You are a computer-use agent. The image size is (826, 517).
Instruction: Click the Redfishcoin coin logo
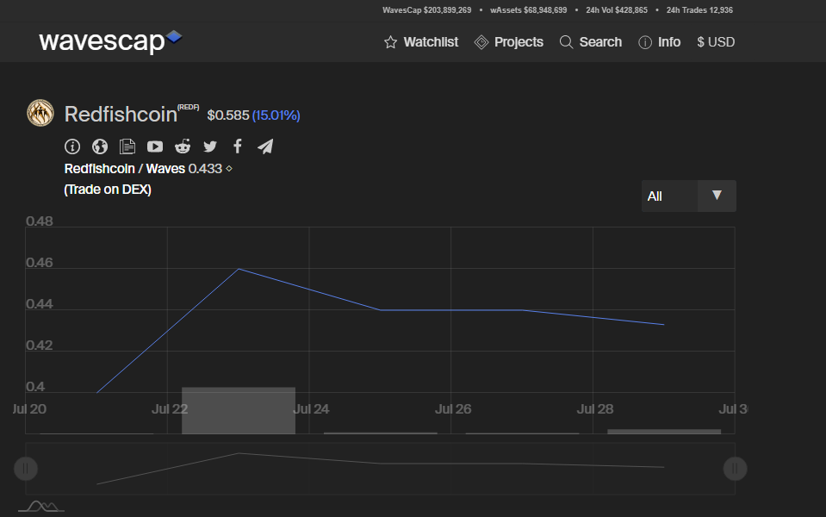point(40,113)
